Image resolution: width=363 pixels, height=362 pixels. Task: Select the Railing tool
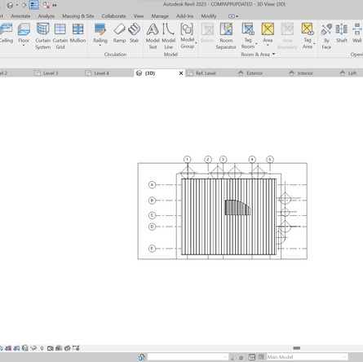coord(100,33)
